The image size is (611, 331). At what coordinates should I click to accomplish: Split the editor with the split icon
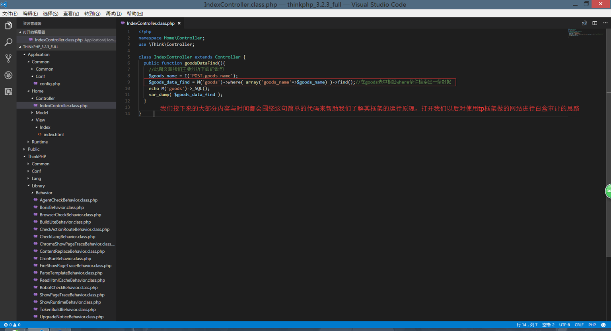click(595, 23)
